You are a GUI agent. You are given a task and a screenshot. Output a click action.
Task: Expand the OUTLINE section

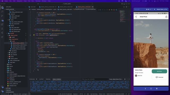click(8, 88)
